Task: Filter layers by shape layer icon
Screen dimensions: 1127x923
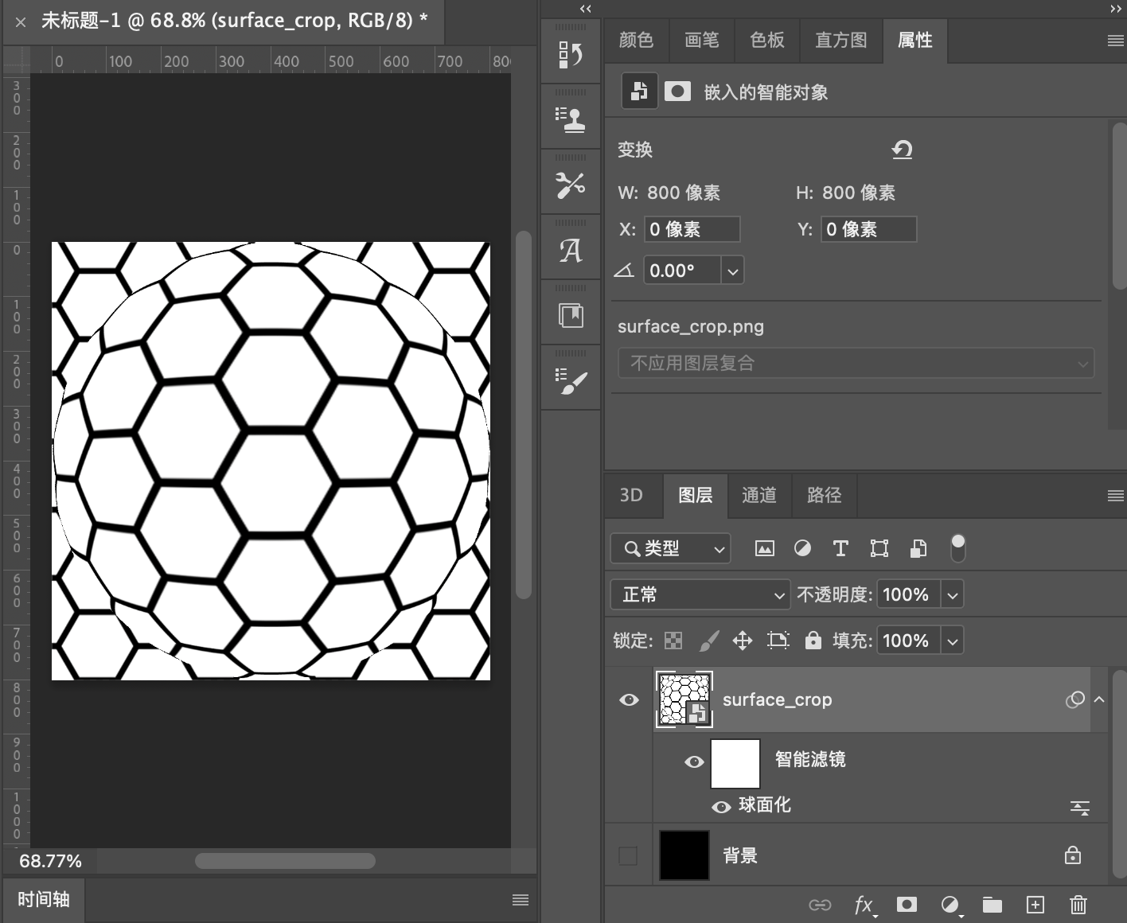Action: tap(879, 548)
